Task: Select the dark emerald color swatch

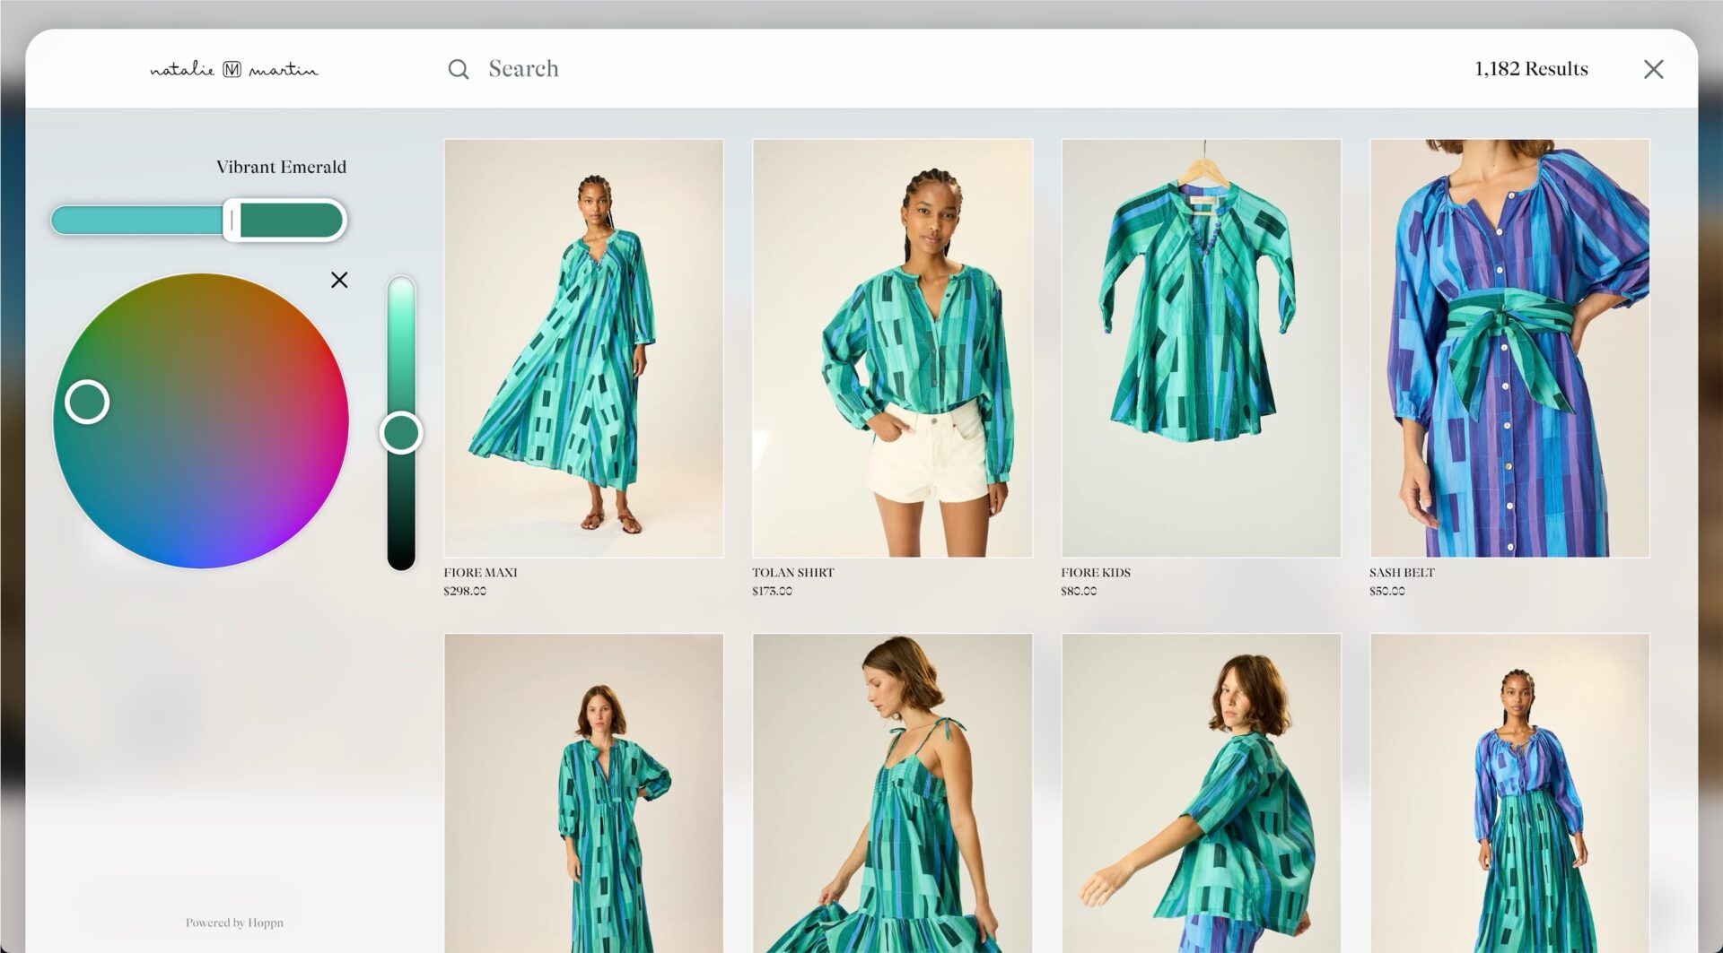Action: coord(292,220)
